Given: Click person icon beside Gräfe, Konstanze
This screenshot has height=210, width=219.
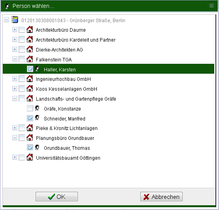Looking at the screenshot, I should click(x=37, y=108).
